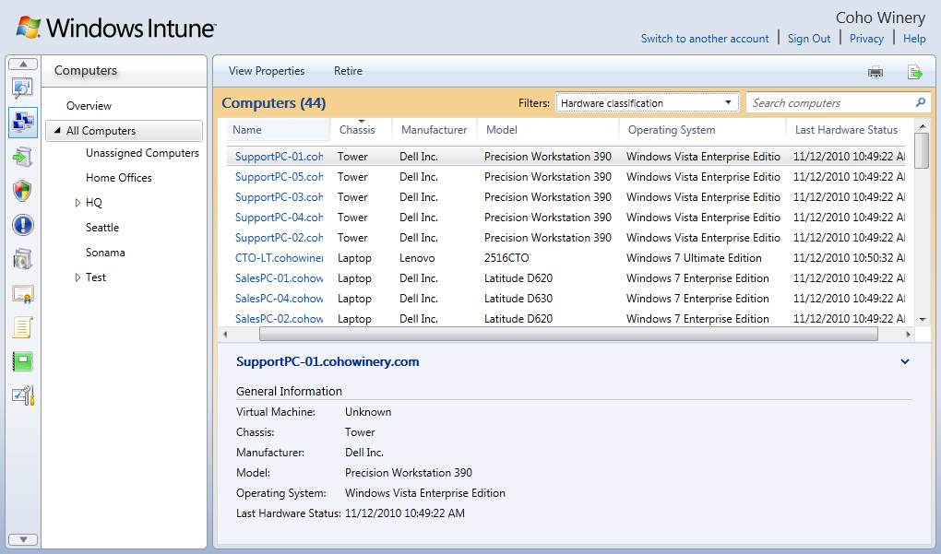Sort by the Chassis column header

coord(362,129)
